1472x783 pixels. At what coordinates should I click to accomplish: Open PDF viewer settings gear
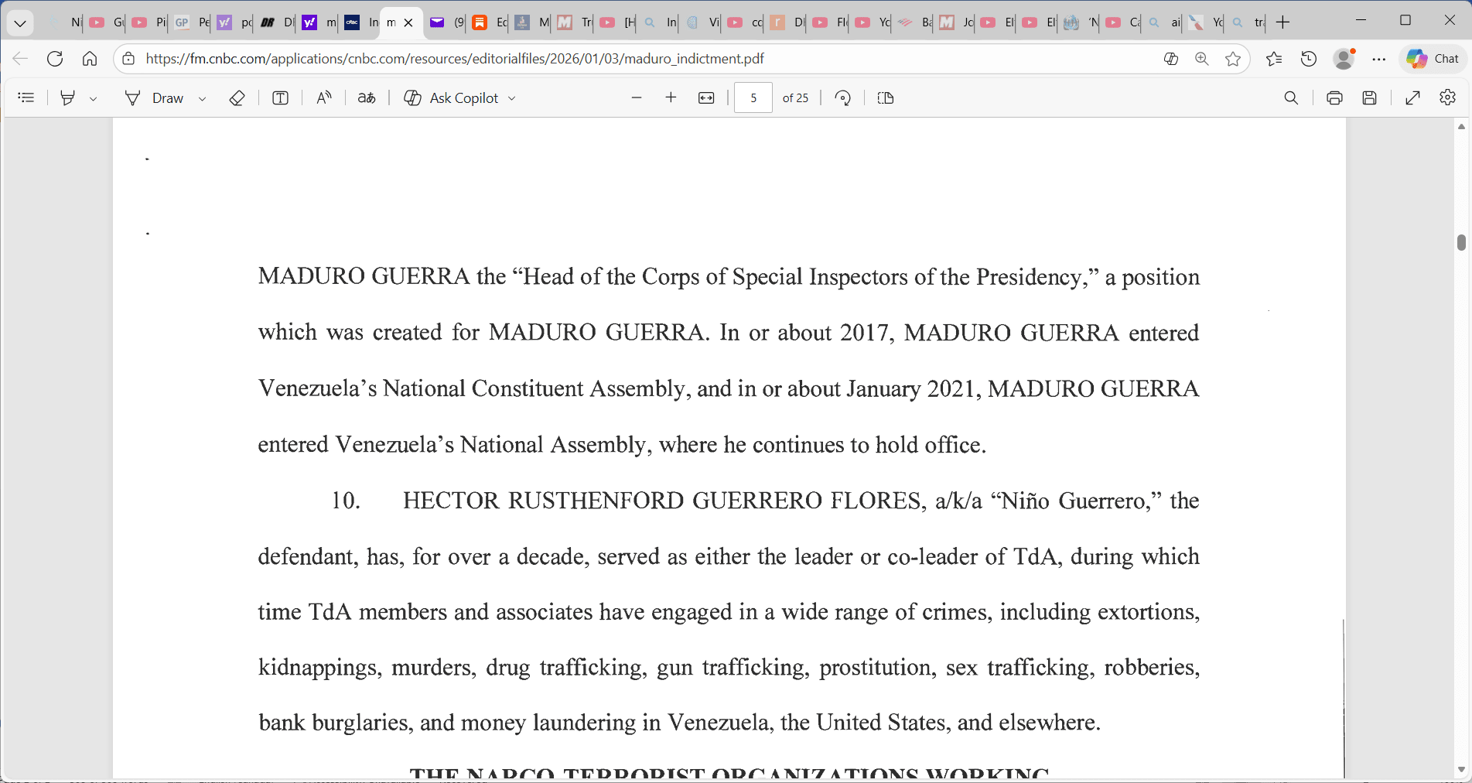(x=1448, y=97)
